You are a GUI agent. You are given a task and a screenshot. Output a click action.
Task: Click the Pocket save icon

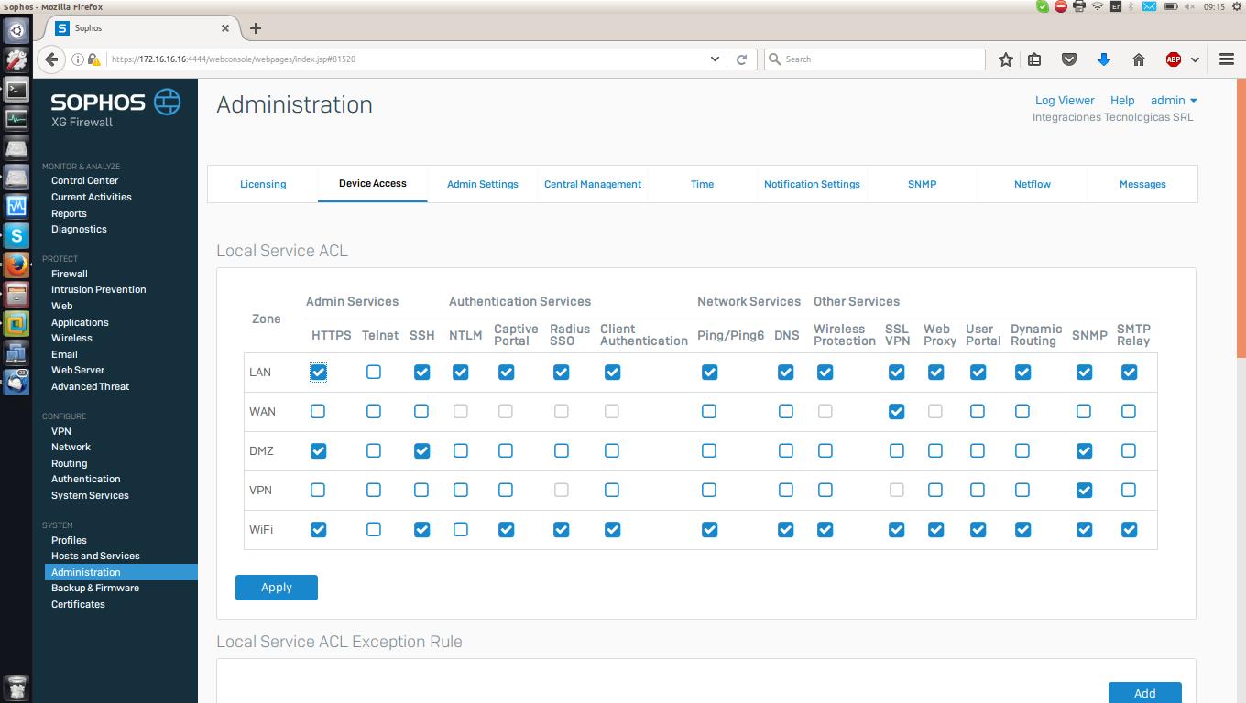click(1068, 59)
